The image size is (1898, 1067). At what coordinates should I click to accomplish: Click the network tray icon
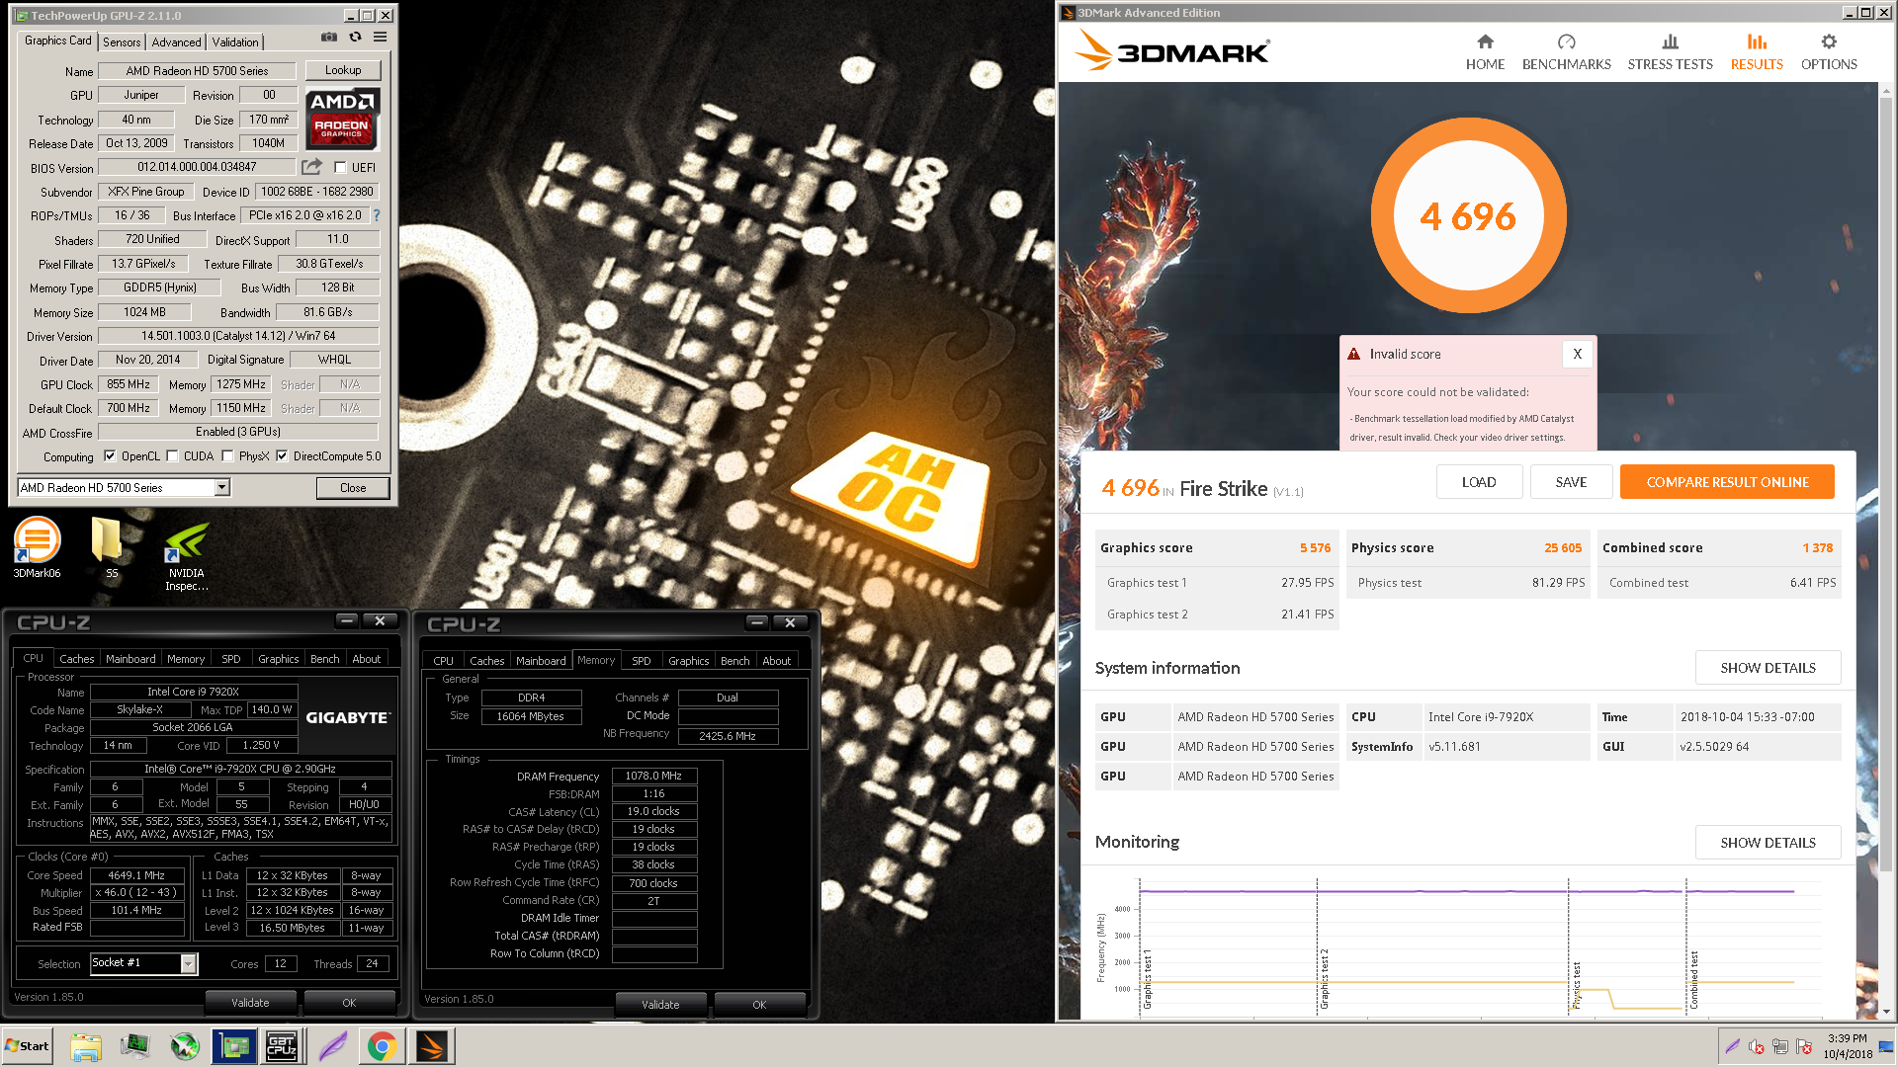(1780, 1046)
